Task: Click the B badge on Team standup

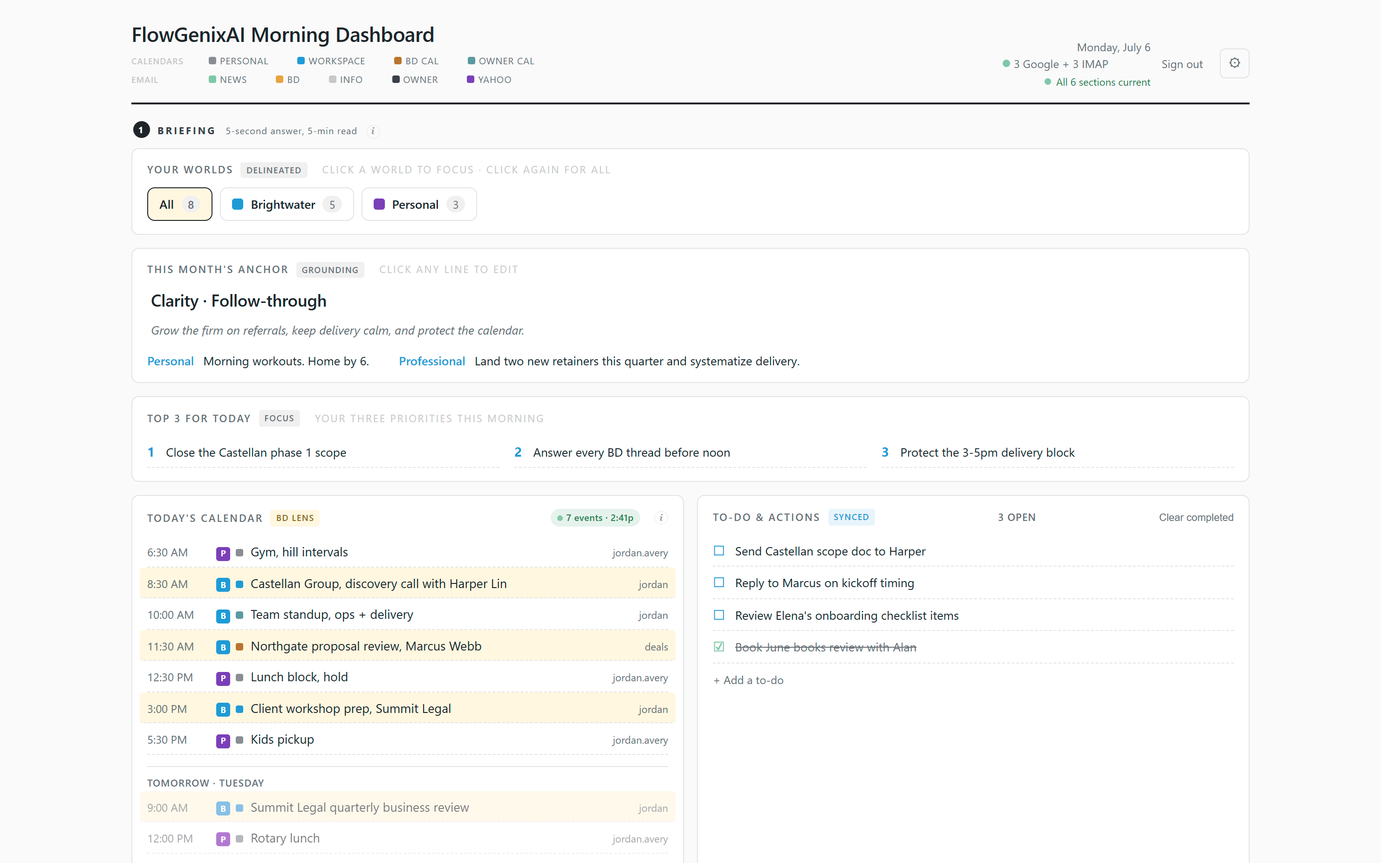Action: (223, 616)
